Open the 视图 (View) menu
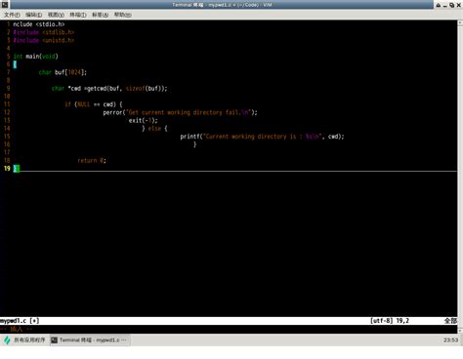Viewport: 463px width, 359px height. (x=56, y=15)
